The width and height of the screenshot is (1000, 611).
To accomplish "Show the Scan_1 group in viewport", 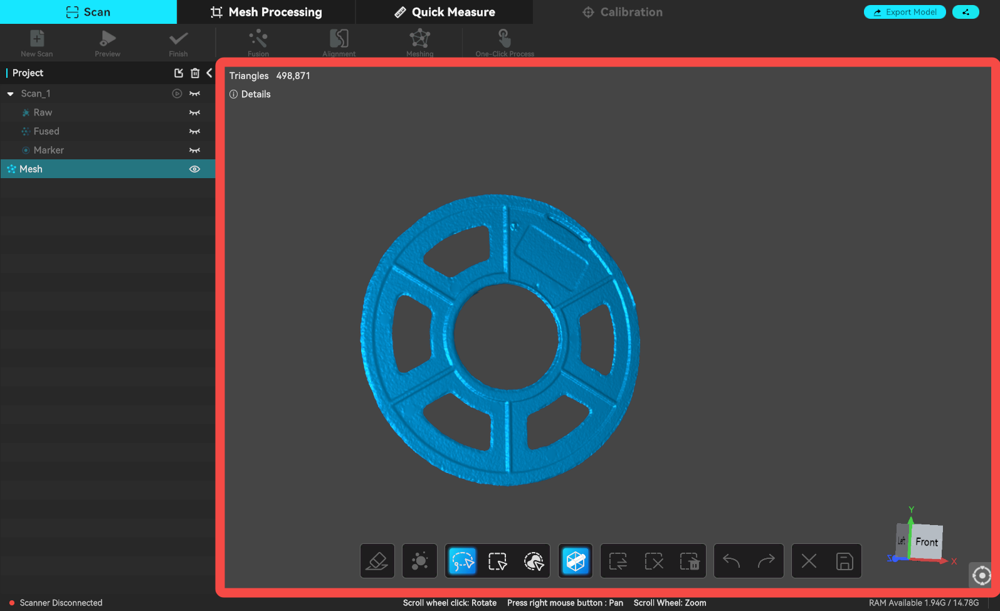I will [x=195, y=93].
